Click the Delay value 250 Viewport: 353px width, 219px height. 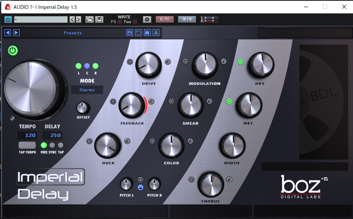52,135
